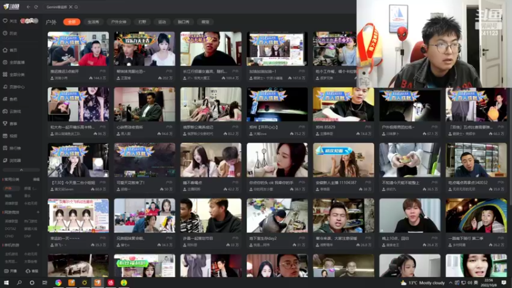
Task: Add category with plus next to 网游竞技
Action: 38,212
